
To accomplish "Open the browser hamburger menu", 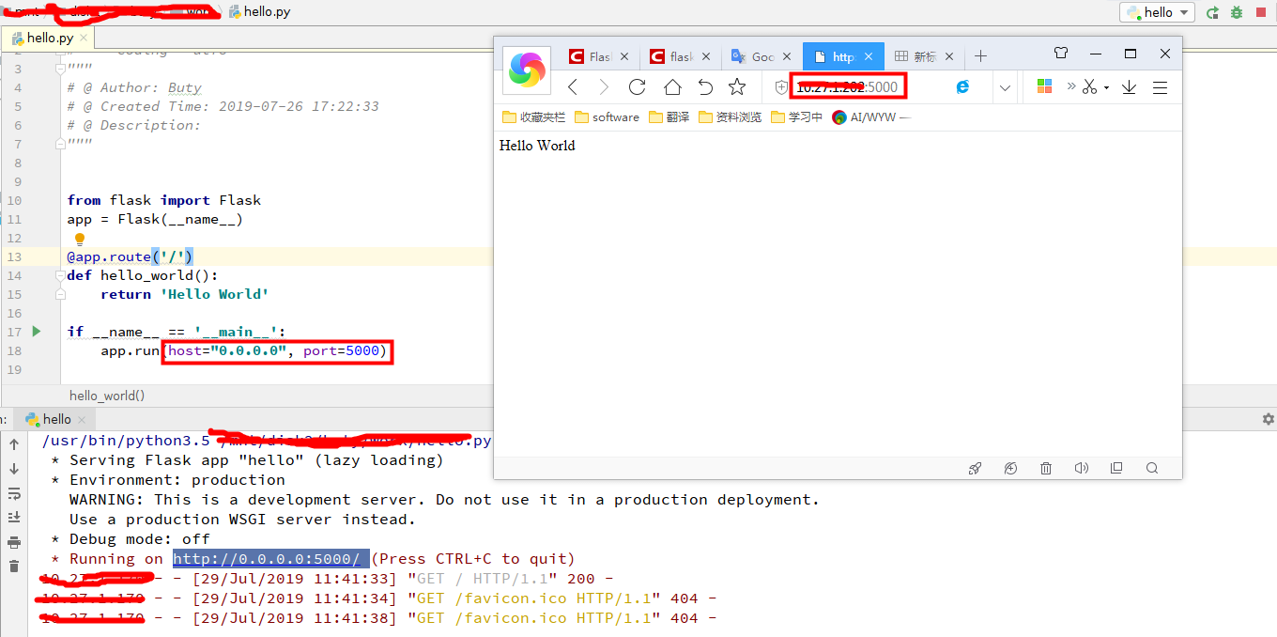I will [x=1160, y=86].
